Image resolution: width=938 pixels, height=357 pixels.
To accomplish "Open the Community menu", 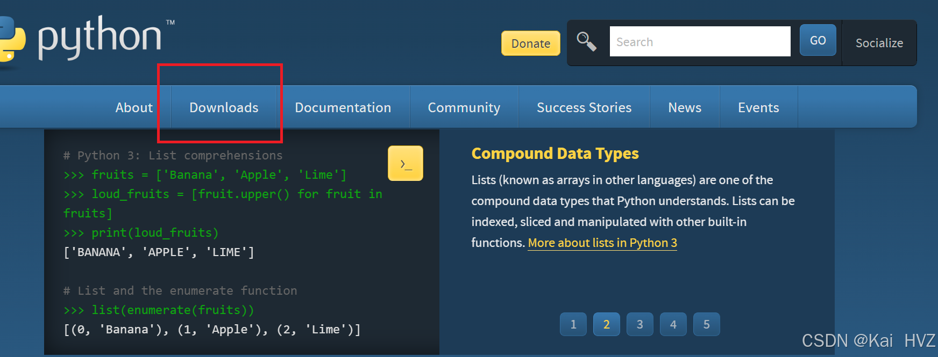I will 464,107.
